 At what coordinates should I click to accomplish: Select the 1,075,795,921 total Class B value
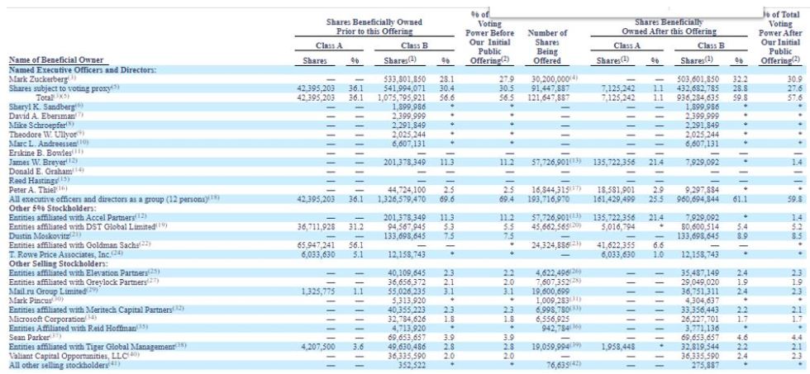tap(402, 97)
